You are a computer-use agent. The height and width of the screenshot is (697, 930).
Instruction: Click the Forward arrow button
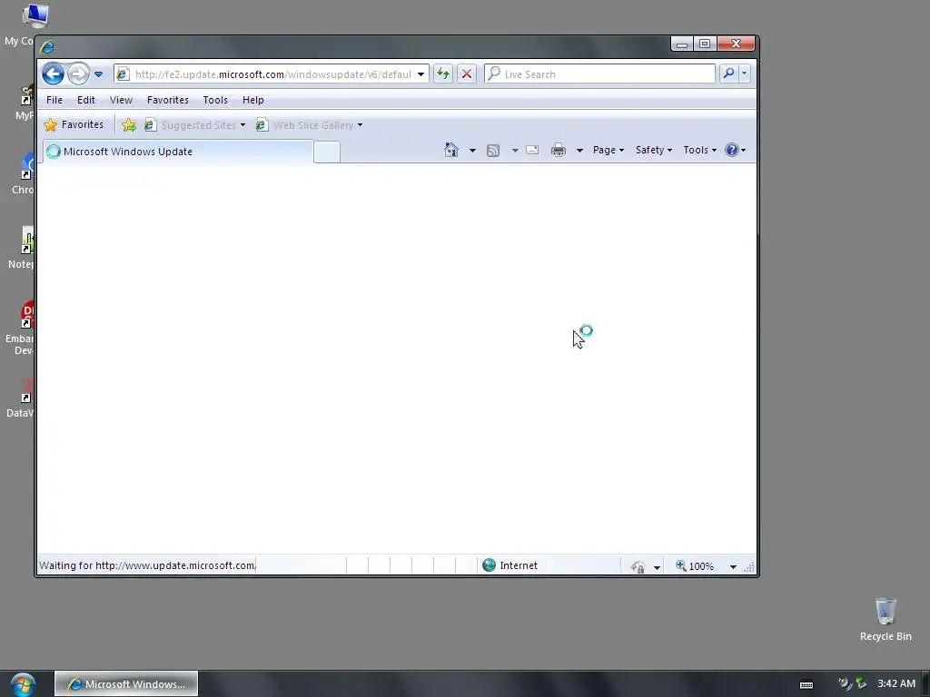coord(78,74)
